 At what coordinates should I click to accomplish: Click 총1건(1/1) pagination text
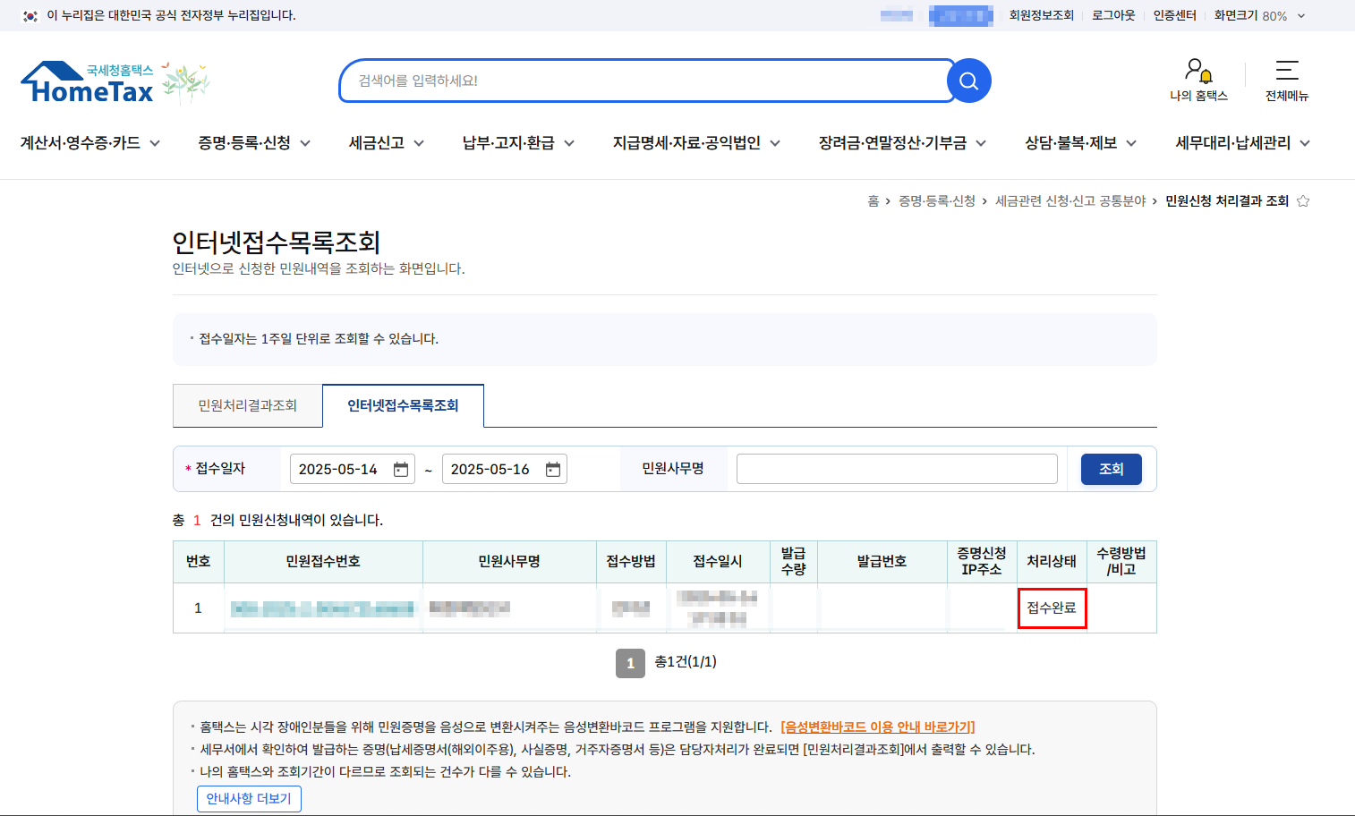click(x=686, y=662)
